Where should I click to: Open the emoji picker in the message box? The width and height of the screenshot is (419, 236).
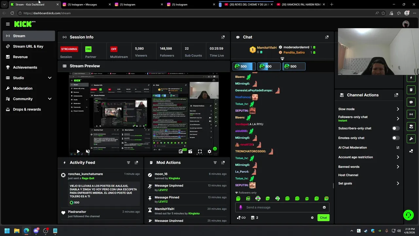click(324, 207)
